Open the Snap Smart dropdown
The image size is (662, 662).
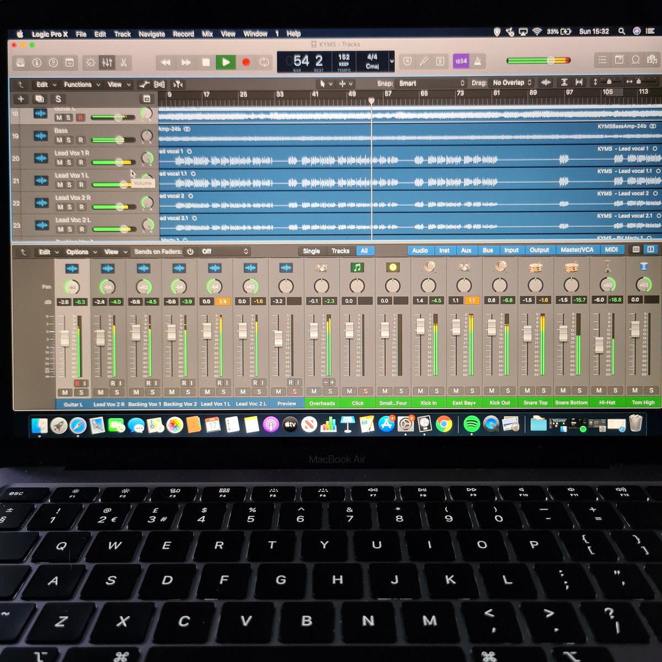[x=432, y=83]
